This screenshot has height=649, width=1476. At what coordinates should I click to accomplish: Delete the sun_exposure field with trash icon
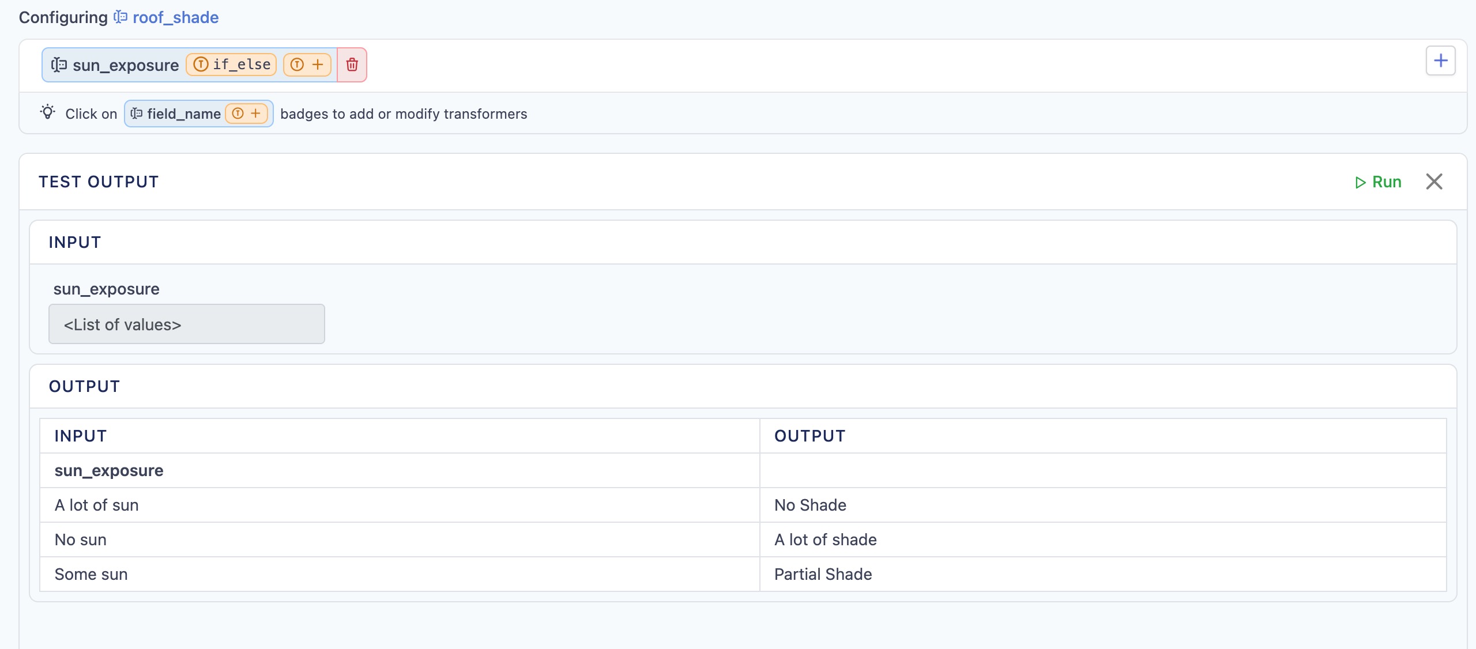click(352, 65)
